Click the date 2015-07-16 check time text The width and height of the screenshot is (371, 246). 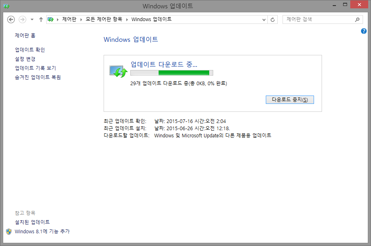tap(190, 121)
